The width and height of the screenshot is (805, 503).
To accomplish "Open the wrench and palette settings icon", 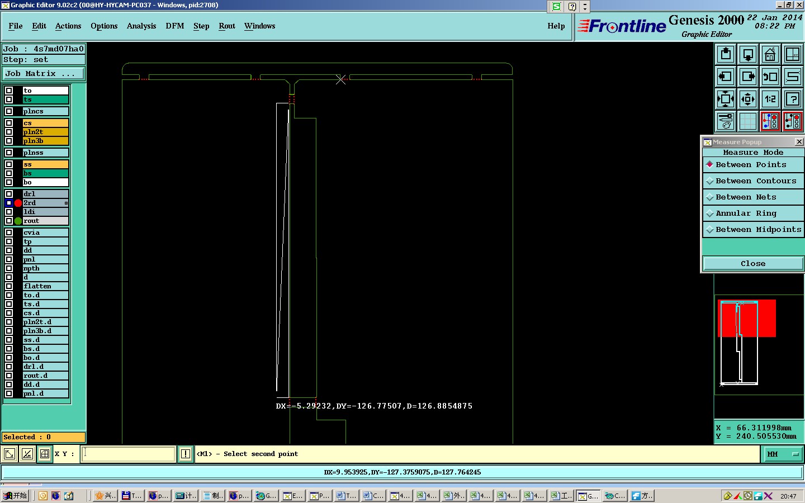I will pos(726,121).
